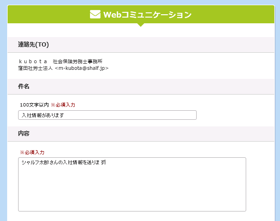Screen dimensions: 280x221
Task: Click the light blue page background
Action: tap(3, 110)
